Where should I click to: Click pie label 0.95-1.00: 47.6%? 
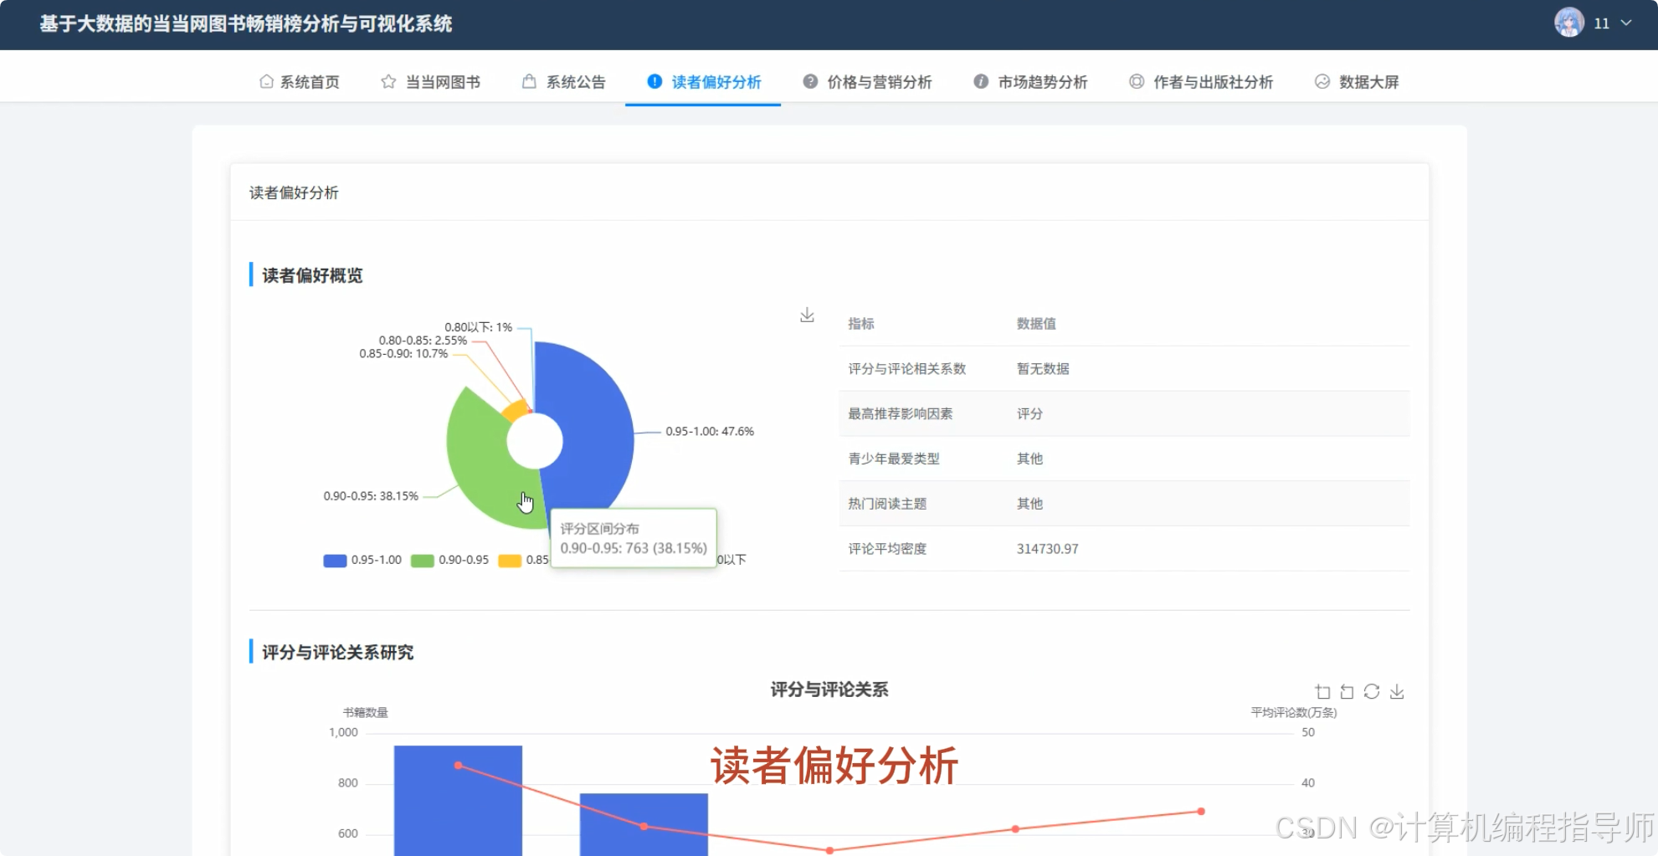pos(710,432)
